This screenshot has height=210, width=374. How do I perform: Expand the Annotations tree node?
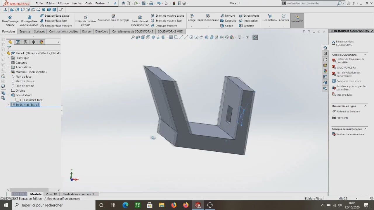click(x=8, y=67)
